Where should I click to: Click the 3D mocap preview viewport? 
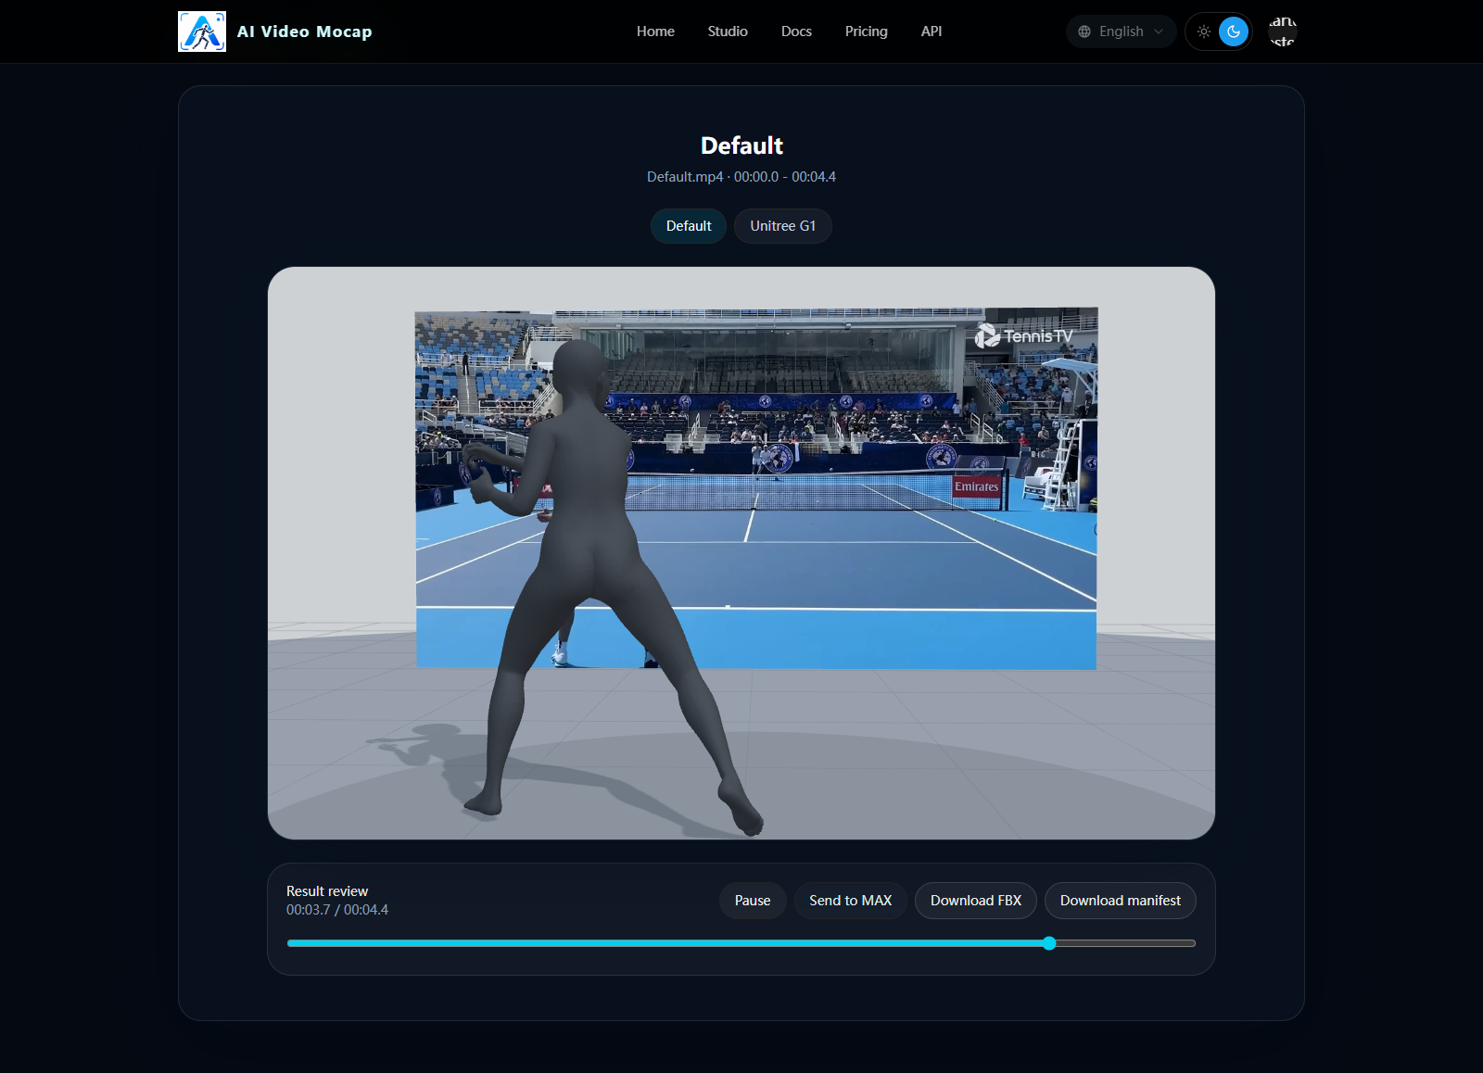coord(741,553)
